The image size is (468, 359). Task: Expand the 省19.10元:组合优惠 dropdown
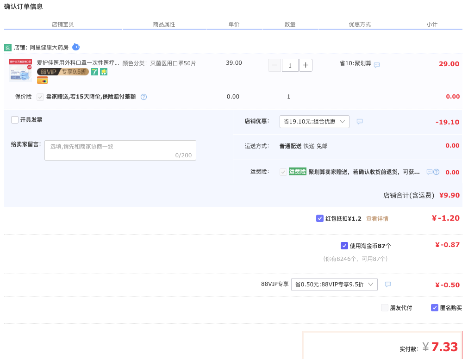tap(314, 122)
